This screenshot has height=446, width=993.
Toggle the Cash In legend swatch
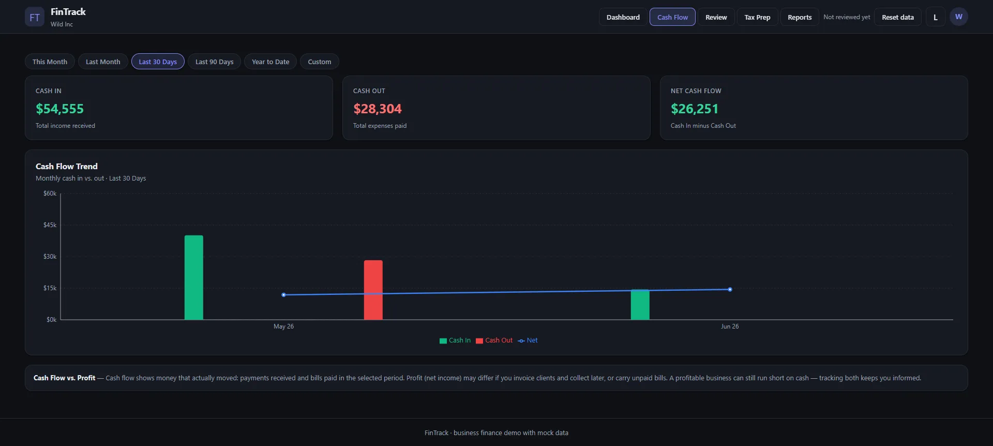(x=443, y=340)
